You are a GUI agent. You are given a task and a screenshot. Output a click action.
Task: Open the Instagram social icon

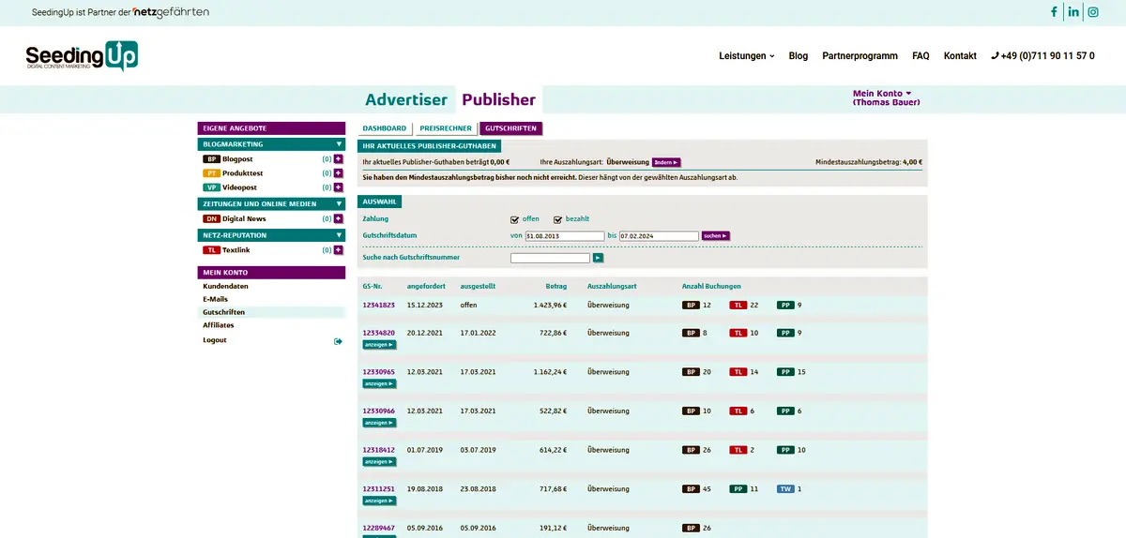point(1093,12)
